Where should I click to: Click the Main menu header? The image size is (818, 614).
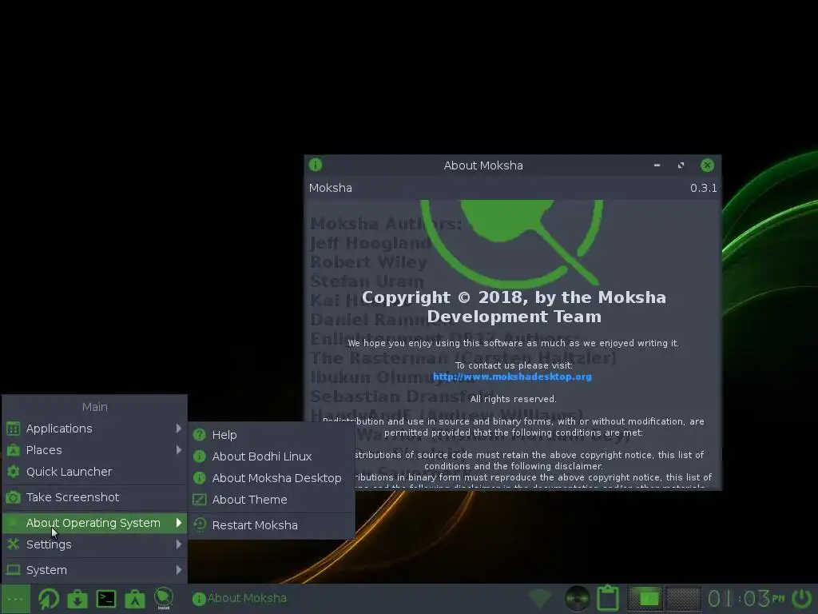point(95,407)
